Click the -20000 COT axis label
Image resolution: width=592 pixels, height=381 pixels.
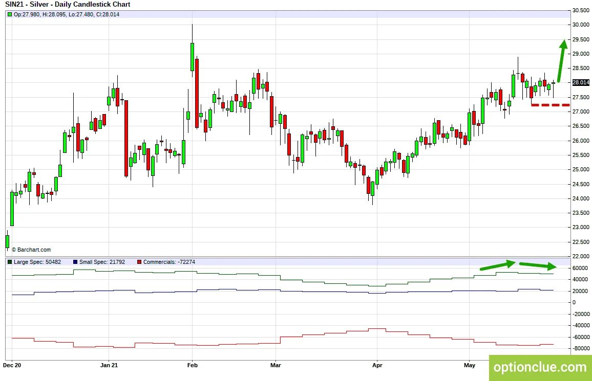point(581,314)
